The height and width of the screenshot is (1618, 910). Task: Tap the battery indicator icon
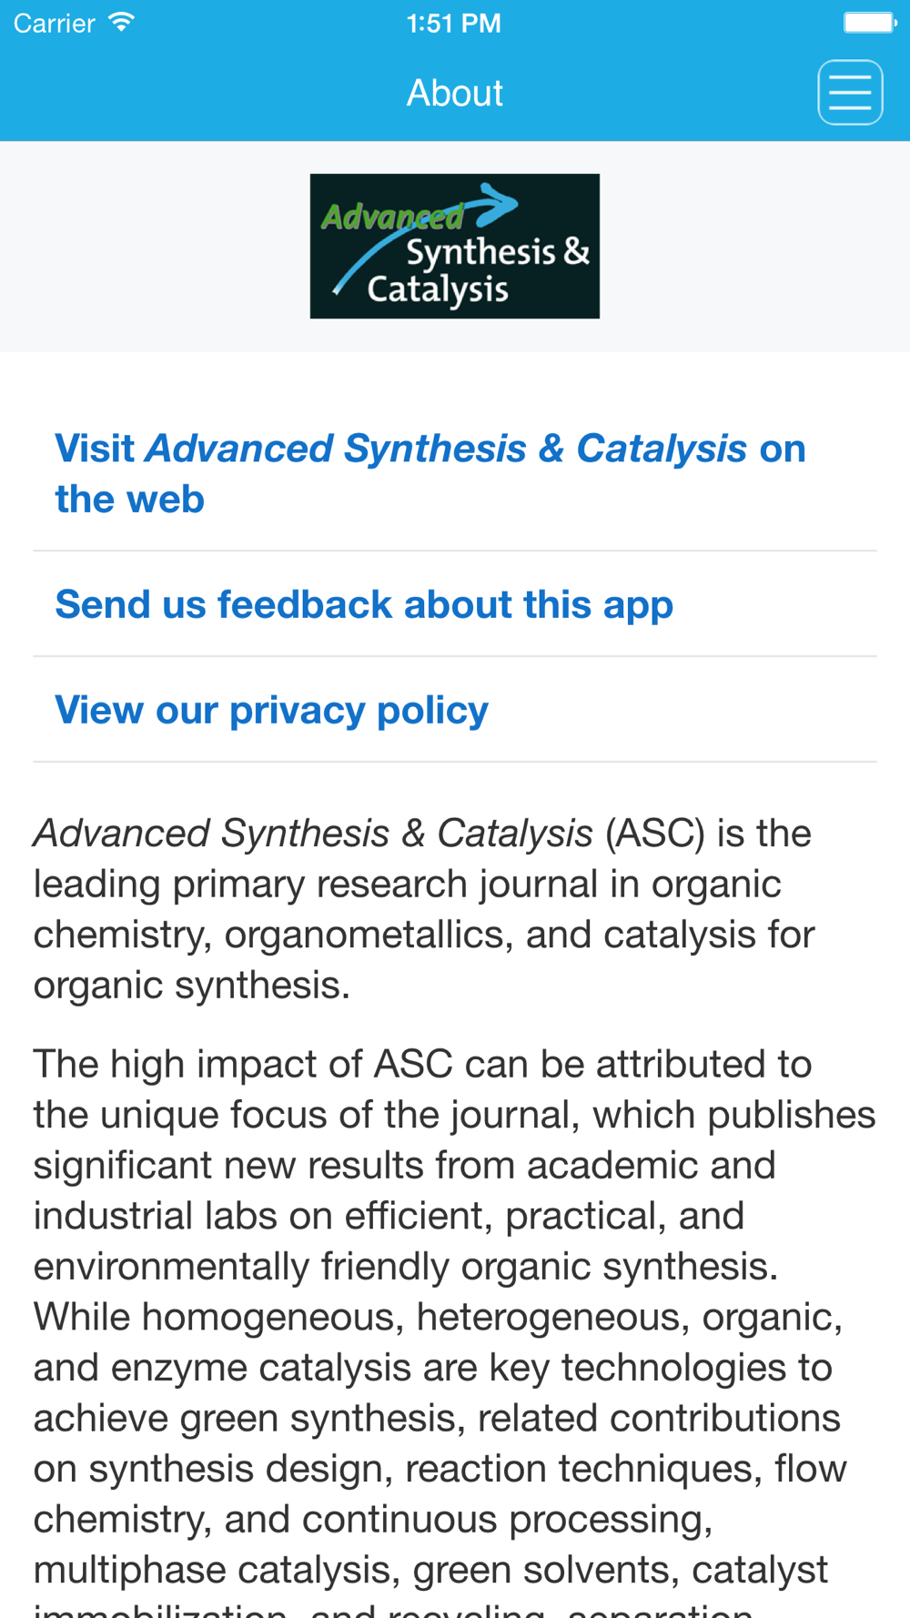pyautogui.click(x=870, y=23)
